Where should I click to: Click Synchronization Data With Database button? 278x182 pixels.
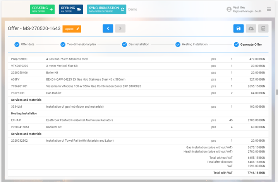tap(106, 9)
